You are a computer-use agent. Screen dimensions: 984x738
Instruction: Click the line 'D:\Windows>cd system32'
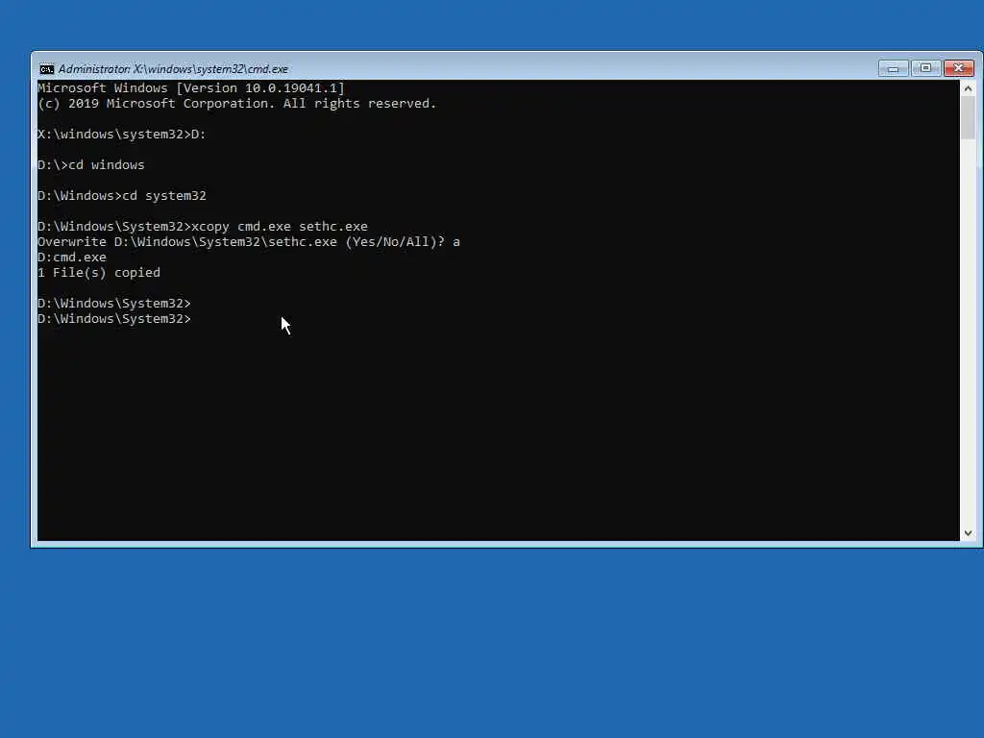tap(122, 196)
